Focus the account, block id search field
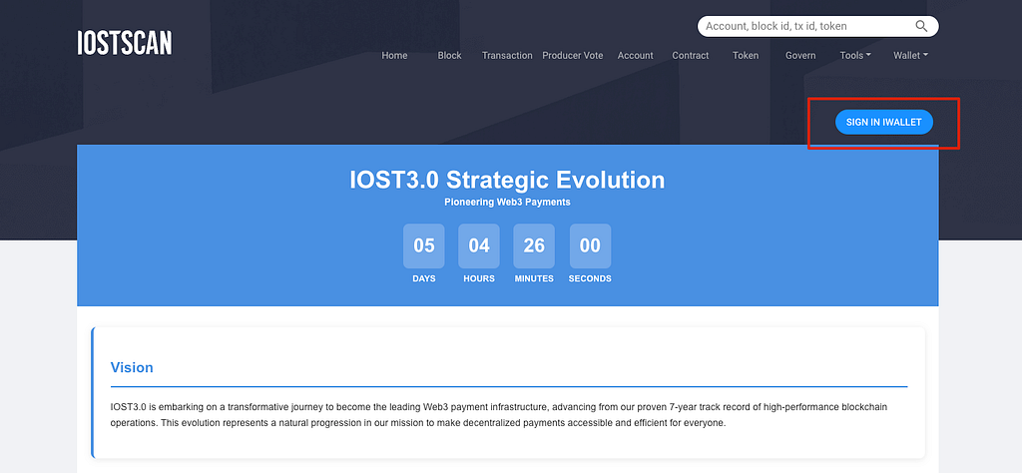The image size is (1022, 473). click(x=818, y=26)
